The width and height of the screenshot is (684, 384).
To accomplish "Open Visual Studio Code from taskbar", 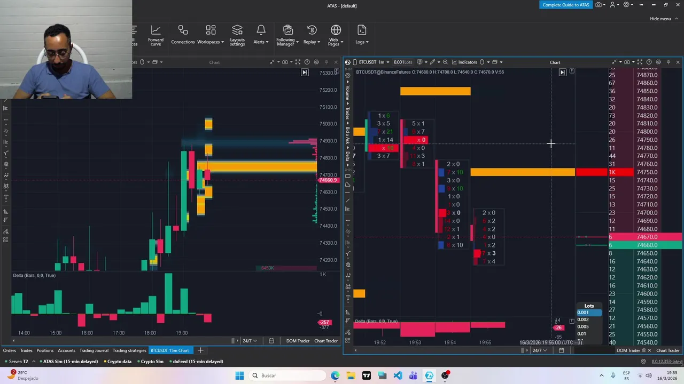I will [398, 375].
